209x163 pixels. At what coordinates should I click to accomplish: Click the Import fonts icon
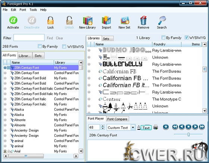[106, 20]
